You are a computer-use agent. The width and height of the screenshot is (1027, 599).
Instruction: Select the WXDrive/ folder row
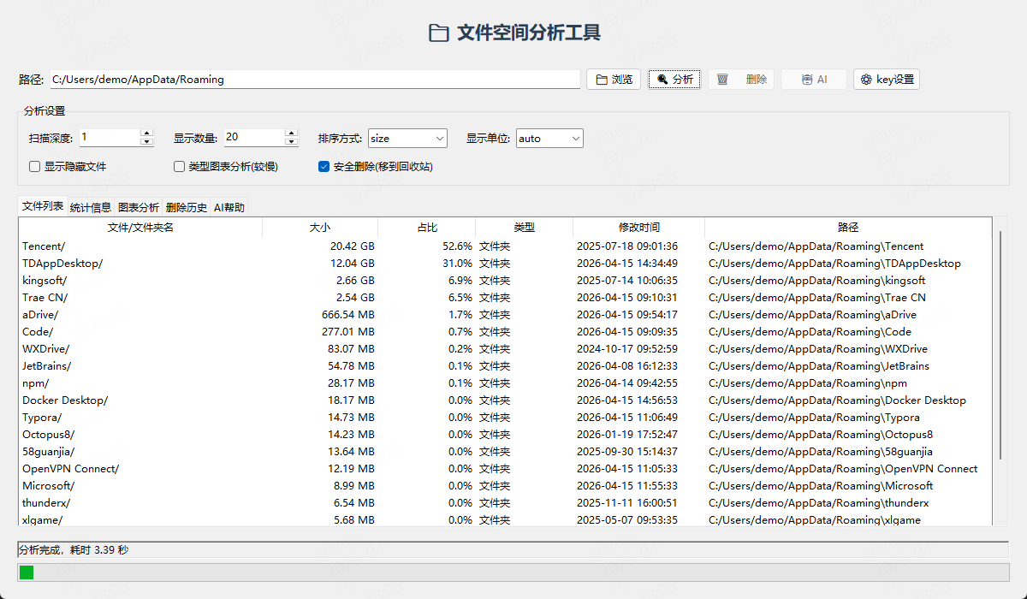pyautogui.click(x=506, y=349)
